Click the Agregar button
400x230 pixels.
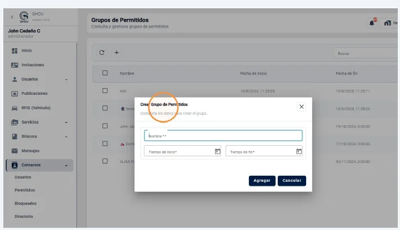[x=262, y=181]
